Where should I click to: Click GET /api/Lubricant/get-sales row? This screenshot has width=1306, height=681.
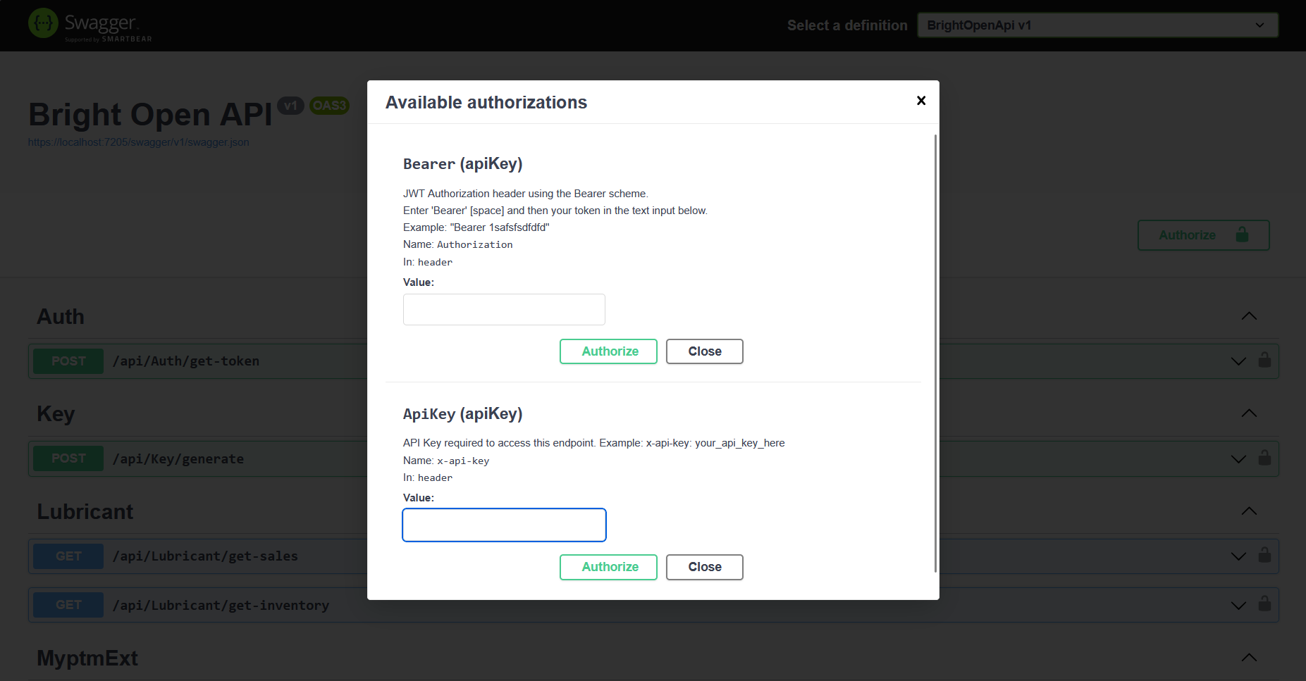point(653,556)
